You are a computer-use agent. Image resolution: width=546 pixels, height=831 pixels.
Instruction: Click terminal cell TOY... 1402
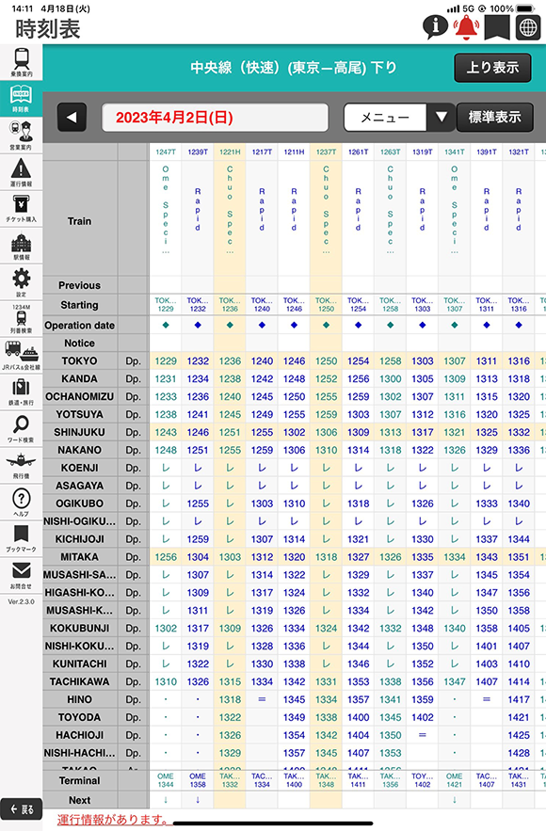click(x=423, y=780)
